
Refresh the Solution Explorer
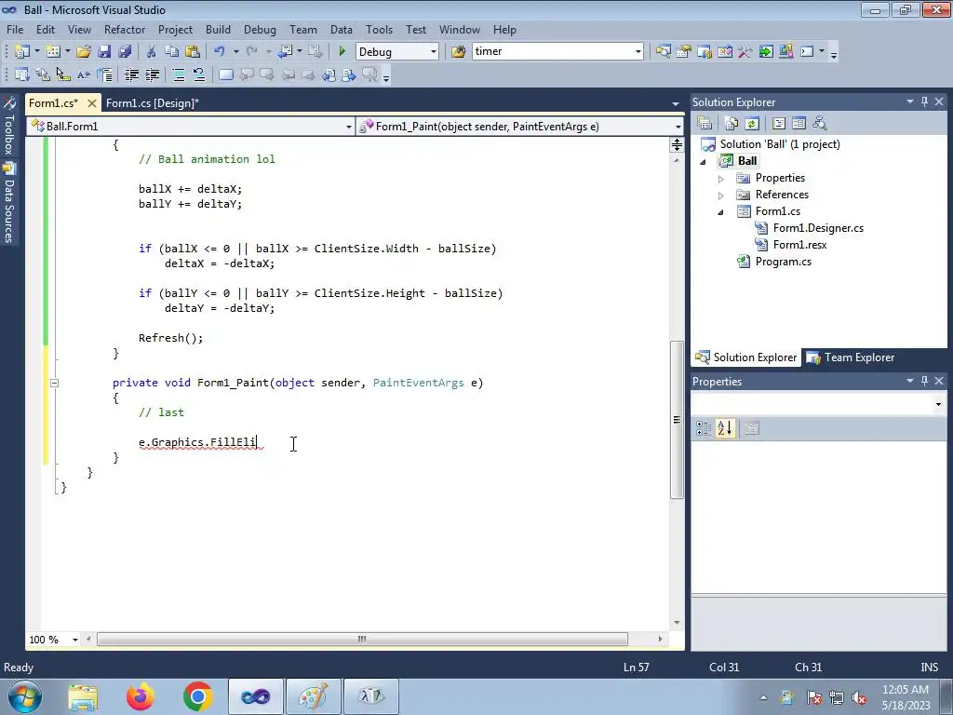point(752,124)
